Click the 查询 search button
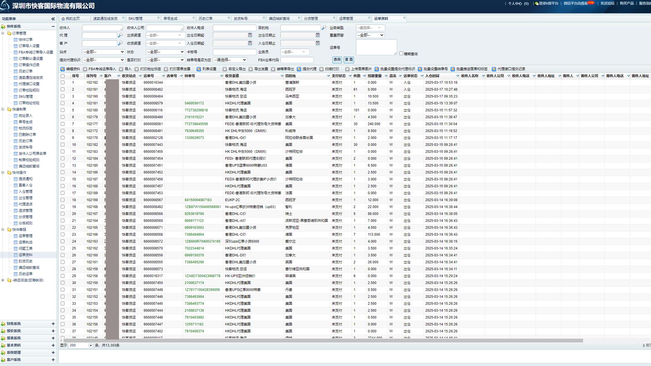 (x=337, y=60)
